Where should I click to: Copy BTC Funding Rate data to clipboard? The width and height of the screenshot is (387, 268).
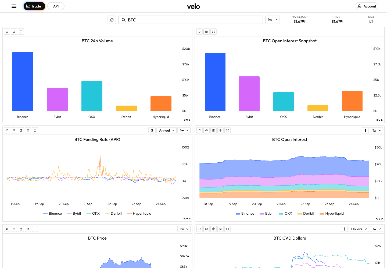21,130
